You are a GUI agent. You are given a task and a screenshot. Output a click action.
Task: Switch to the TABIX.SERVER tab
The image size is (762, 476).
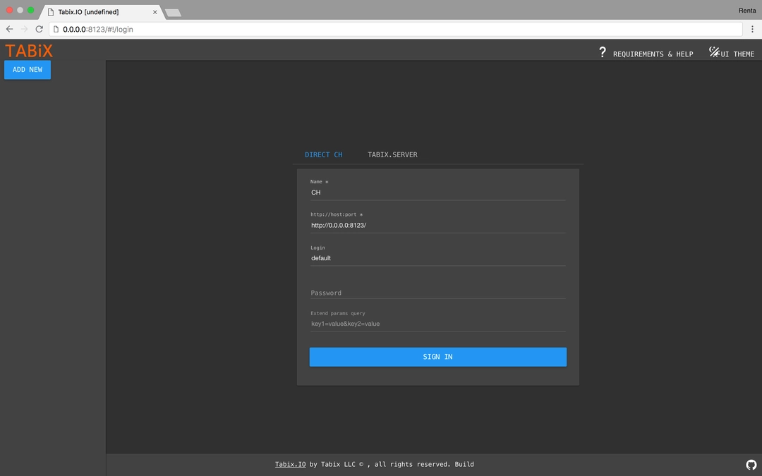coord(392,154)
